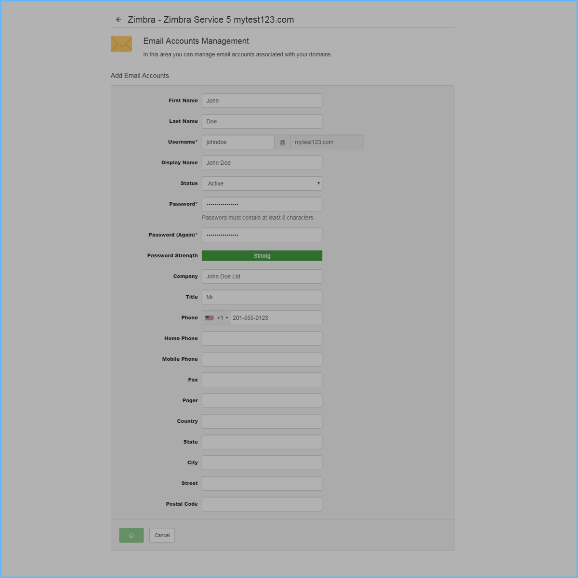This screenshot has width=578, height=578.
Task: Click the domain field mytest123.com
Action: click(x=327, y=142)
